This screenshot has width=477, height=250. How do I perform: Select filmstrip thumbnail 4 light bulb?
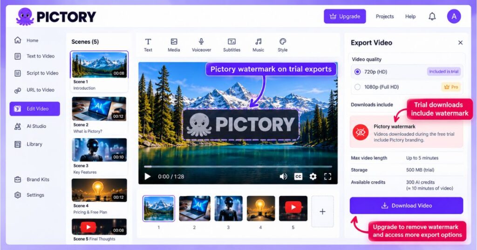click(261, 209)
